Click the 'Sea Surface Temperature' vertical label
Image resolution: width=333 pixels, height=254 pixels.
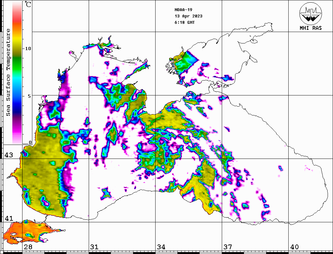pyautogui.click(x=8, y=73)
